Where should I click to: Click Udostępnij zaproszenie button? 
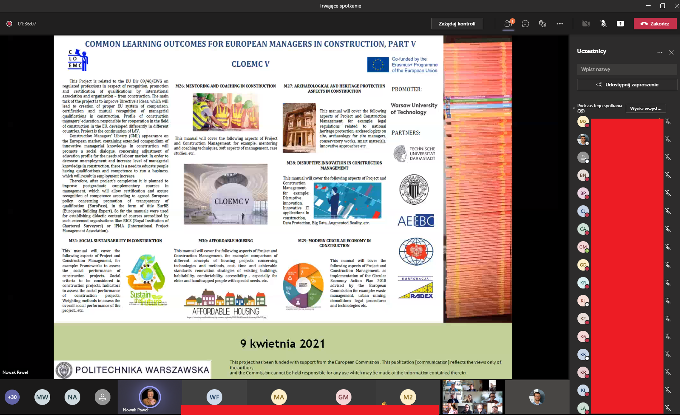point(627,85)
